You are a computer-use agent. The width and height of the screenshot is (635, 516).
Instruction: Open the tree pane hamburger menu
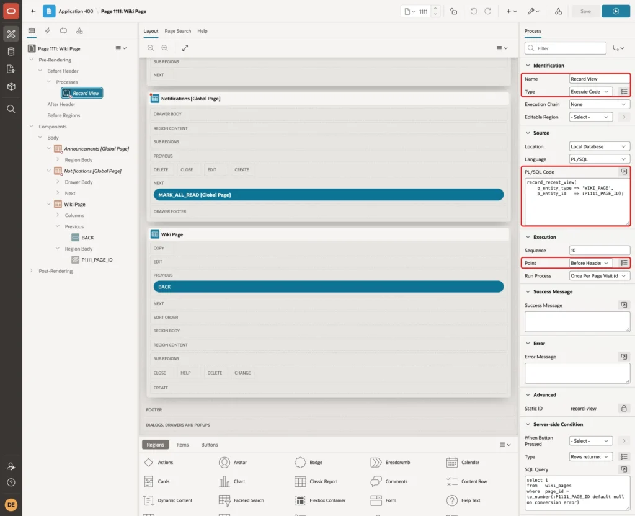pos(121,48)
